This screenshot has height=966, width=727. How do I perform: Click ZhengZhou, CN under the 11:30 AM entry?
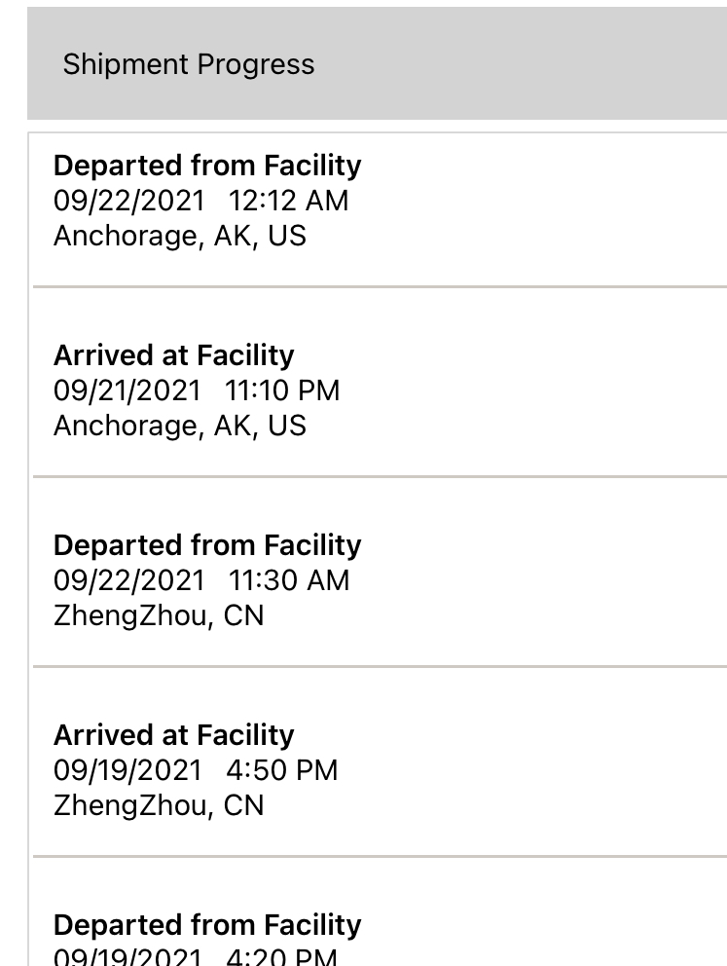point(159,615)
